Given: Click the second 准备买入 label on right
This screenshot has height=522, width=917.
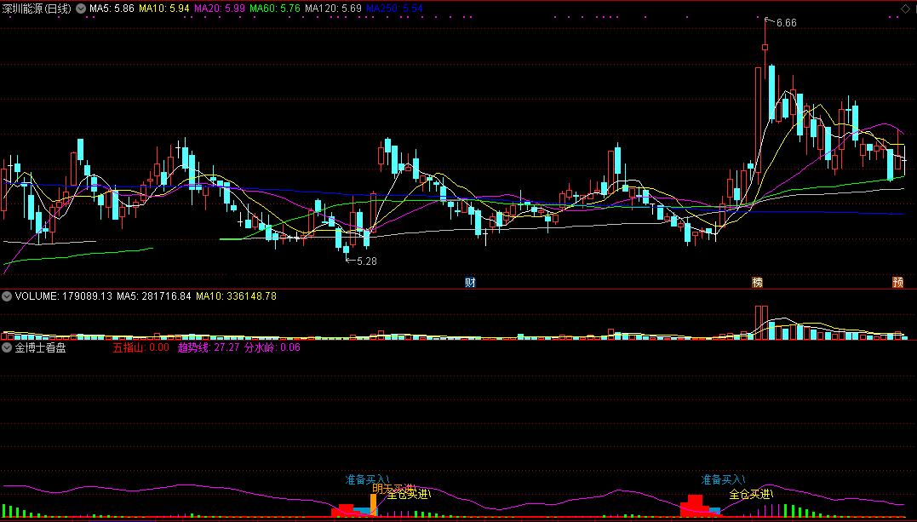Looking at the screenshot, I should [724, 480].
